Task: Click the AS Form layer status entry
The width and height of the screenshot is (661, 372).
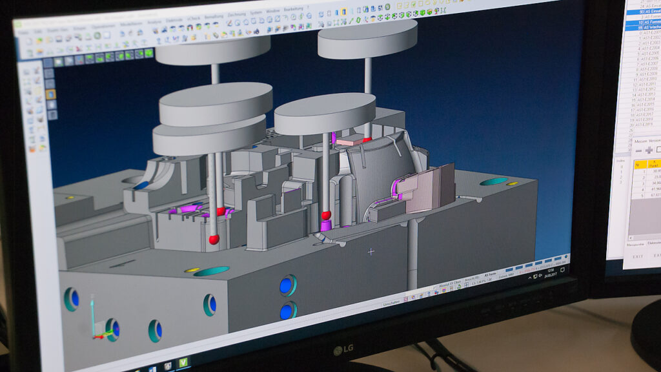Action: 491,275
